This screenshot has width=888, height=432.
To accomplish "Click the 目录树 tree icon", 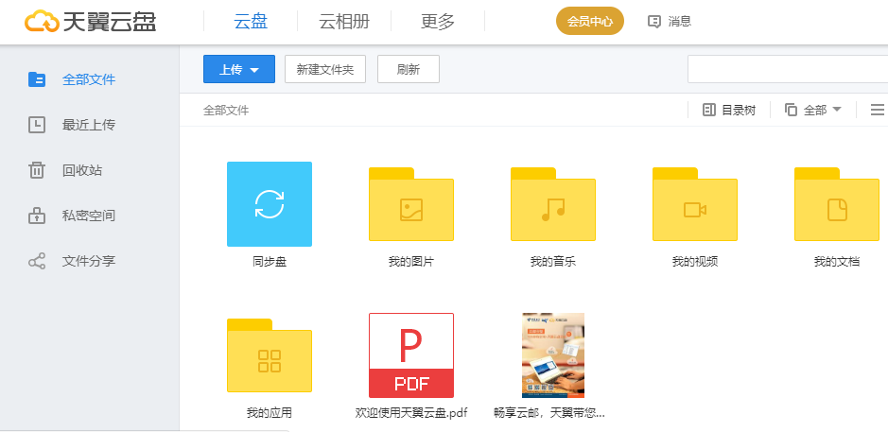I will pos(709,110).
